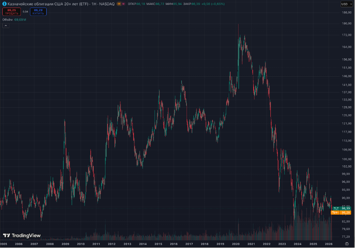The width and height of the screenshot is (355, 248).
Task: Click the 2020 label on time axis
Action: click(x=236, y=244)
